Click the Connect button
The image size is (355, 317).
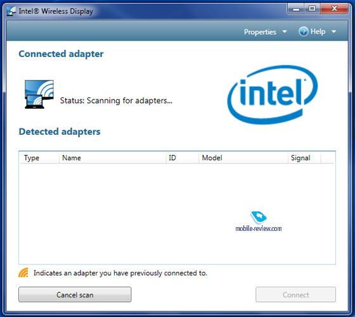tap(295, 295)
